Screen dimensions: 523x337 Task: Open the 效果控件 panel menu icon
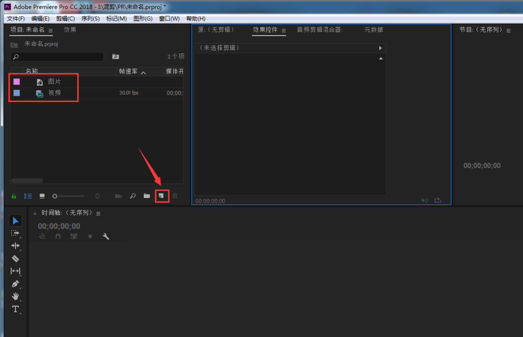tap(283, 31)
